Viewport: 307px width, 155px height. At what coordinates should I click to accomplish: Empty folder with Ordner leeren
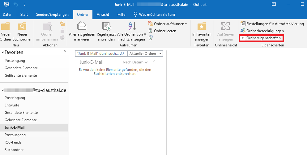[162, 31]
